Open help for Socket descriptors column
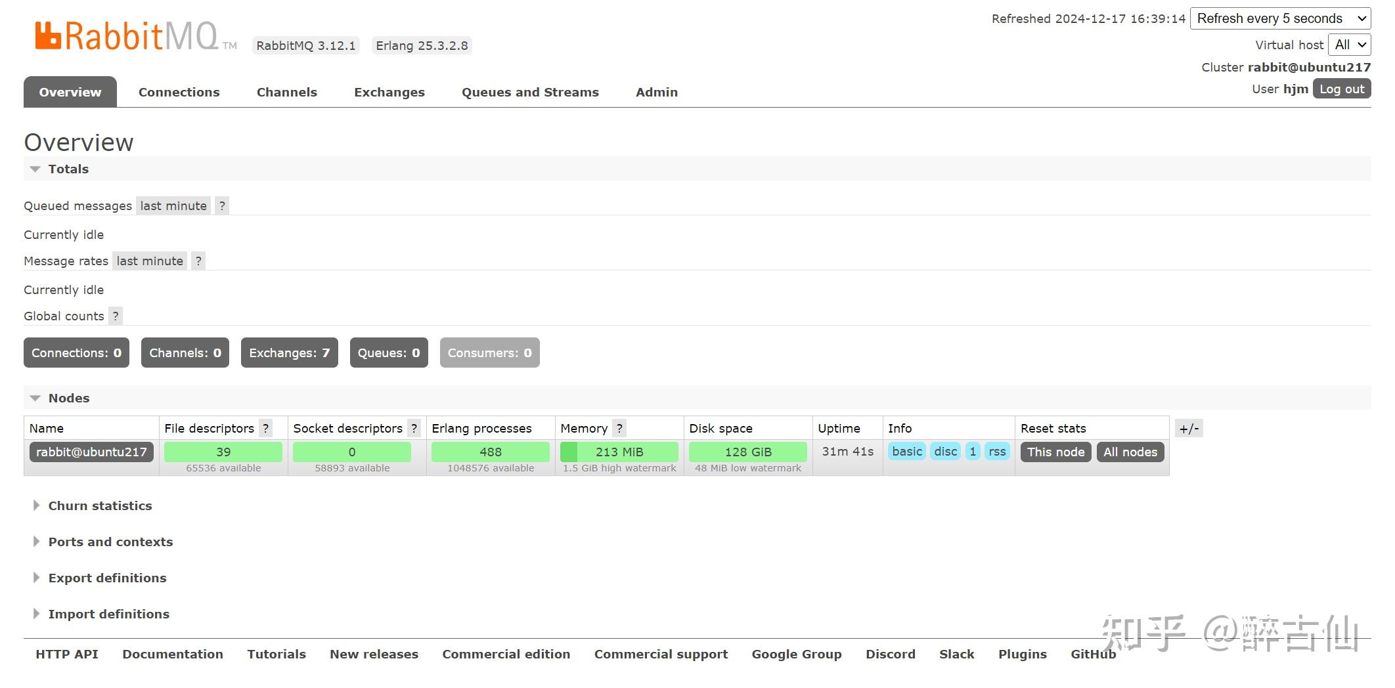 414,429
